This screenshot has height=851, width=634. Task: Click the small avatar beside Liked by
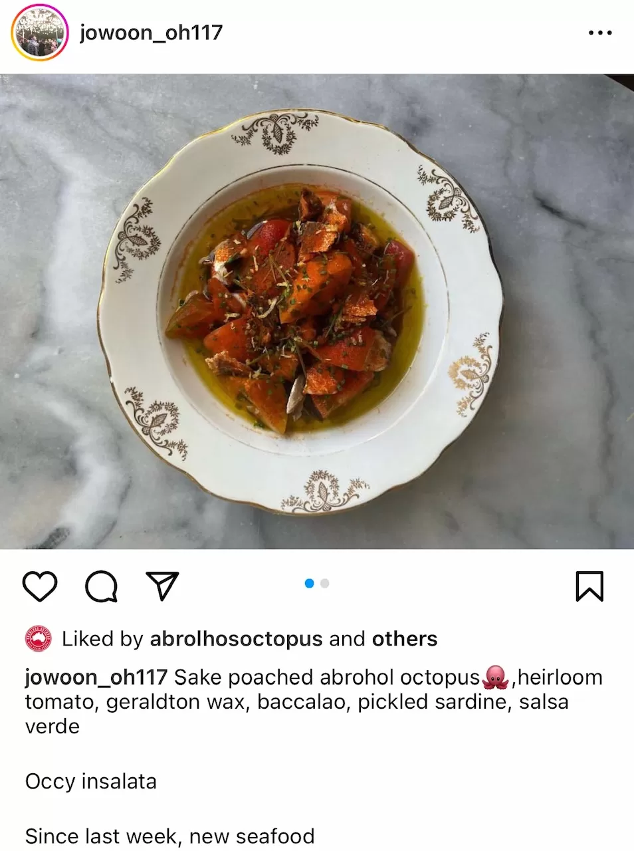[39, 639]
